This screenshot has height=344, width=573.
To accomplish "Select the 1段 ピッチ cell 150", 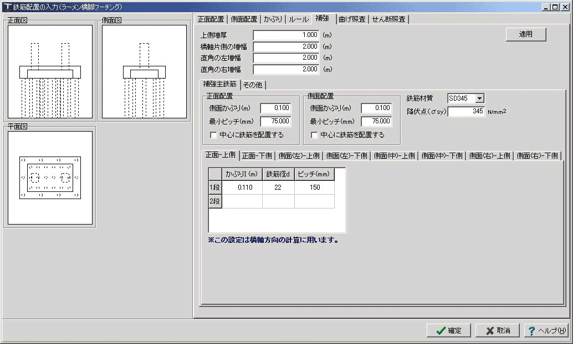I will coord(315,187).
